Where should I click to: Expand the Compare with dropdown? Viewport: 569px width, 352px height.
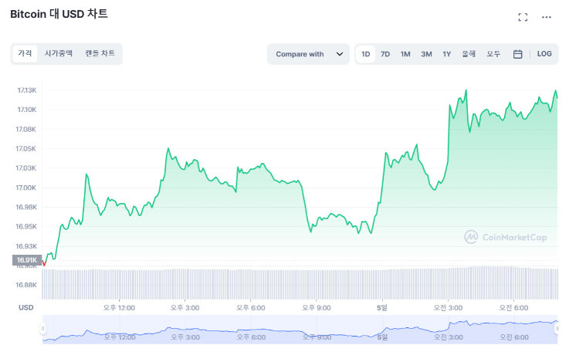click(x=308, y=54)
